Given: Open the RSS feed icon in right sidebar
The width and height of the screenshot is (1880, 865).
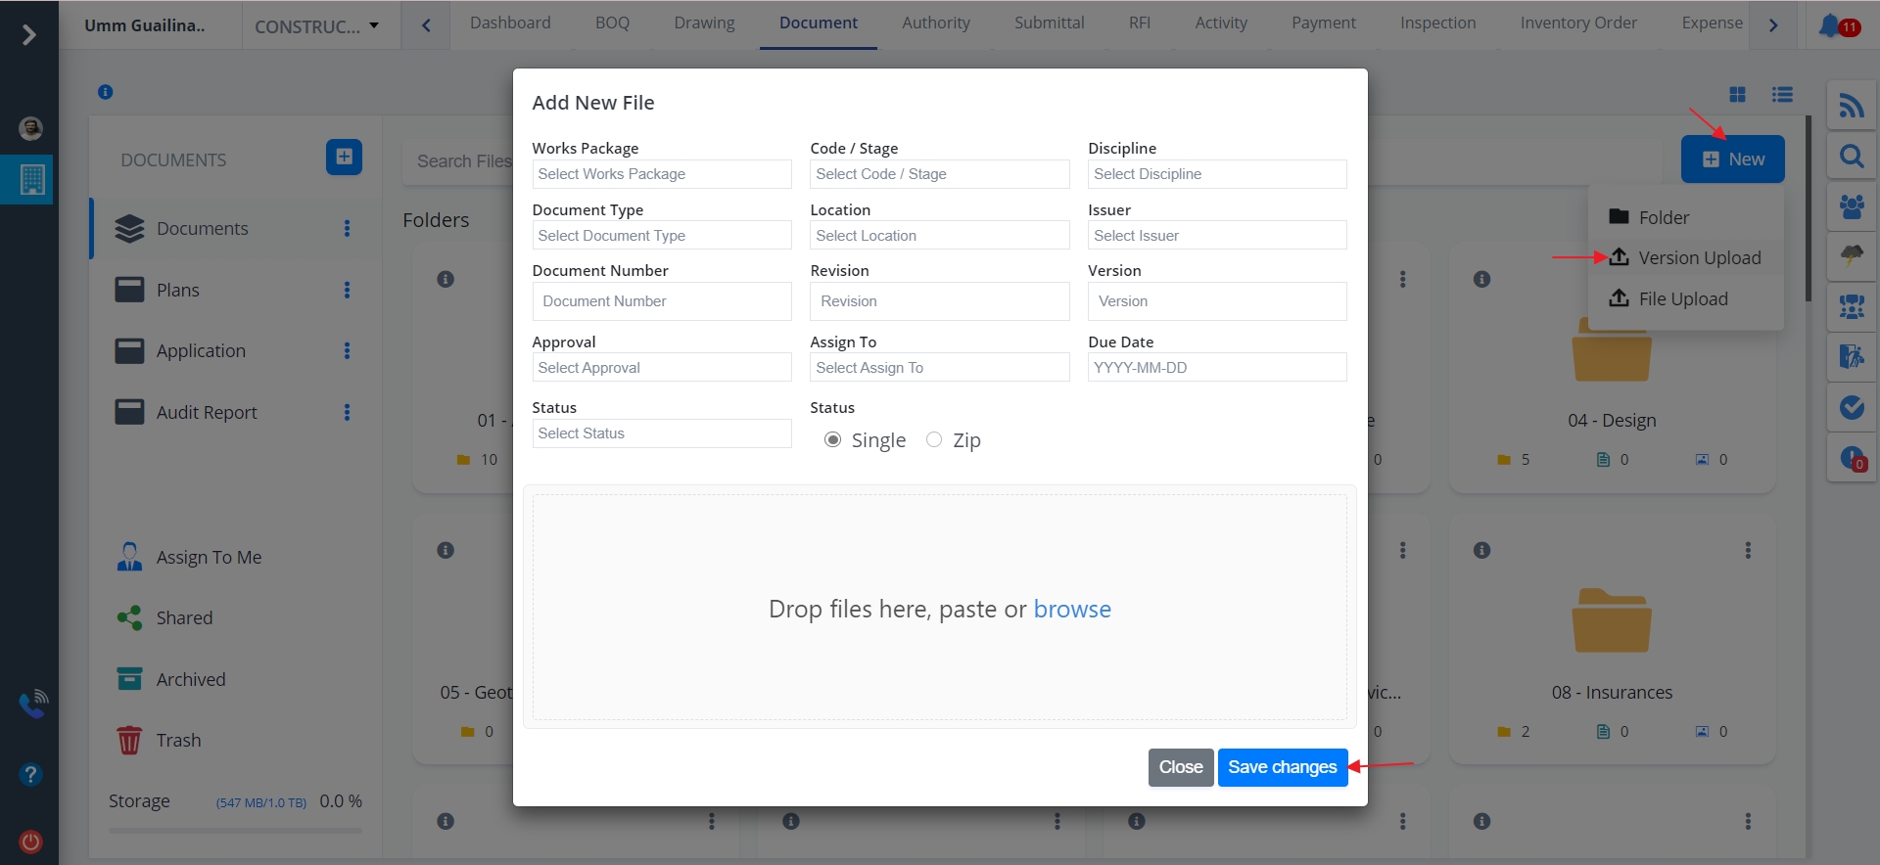Looking at the screenshot, I should click(x=1851, y=106).
